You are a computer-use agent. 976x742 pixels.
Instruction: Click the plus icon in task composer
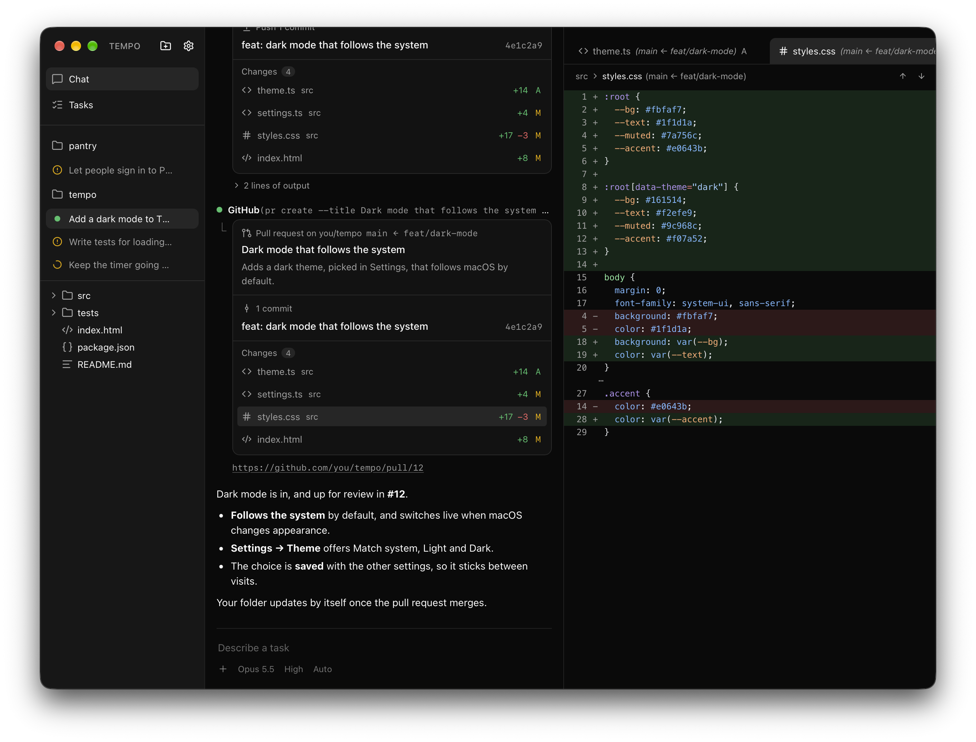223,669
